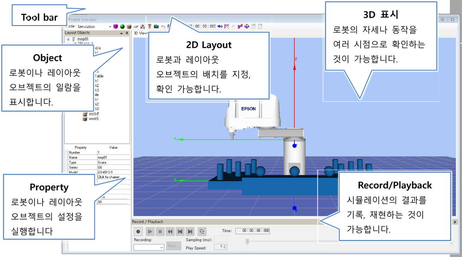
Task: Click the orange robot hand icon
Action: [150, 26]
